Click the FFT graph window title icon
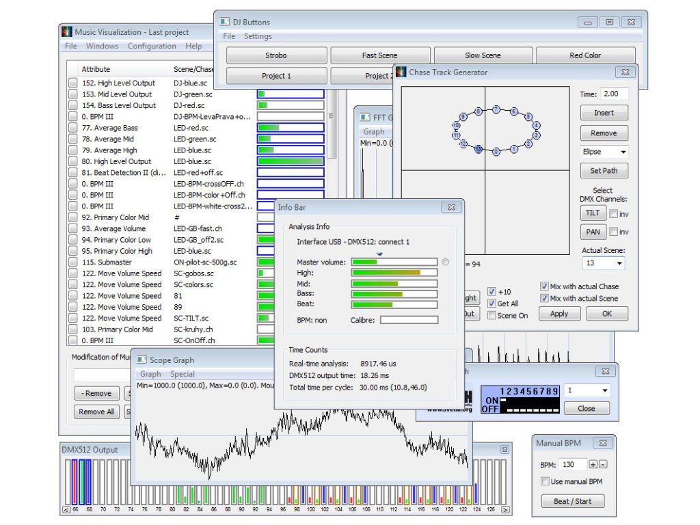The image size is (700, 525). point(365,117)
